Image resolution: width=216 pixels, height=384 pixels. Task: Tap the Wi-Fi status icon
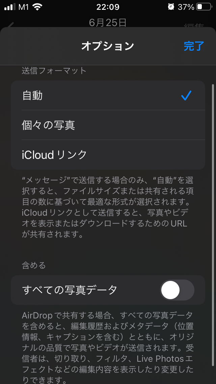[37, 7]
